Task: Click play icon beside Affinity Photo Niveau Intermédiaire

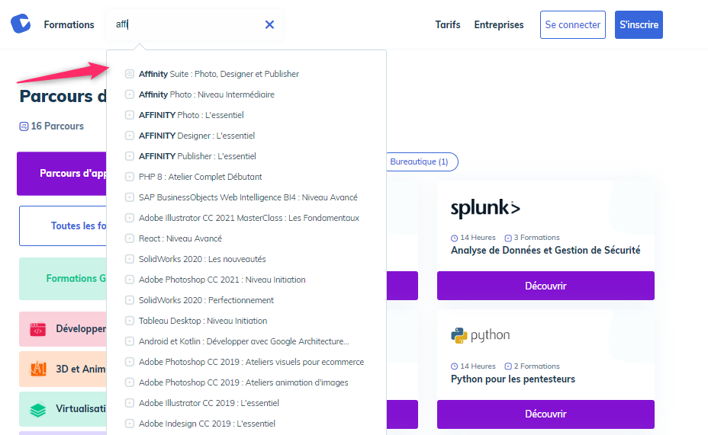Action: [130, 94]
